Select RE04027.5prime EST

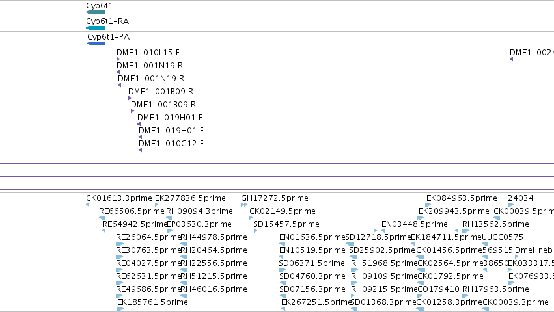(x=148, y=263)
